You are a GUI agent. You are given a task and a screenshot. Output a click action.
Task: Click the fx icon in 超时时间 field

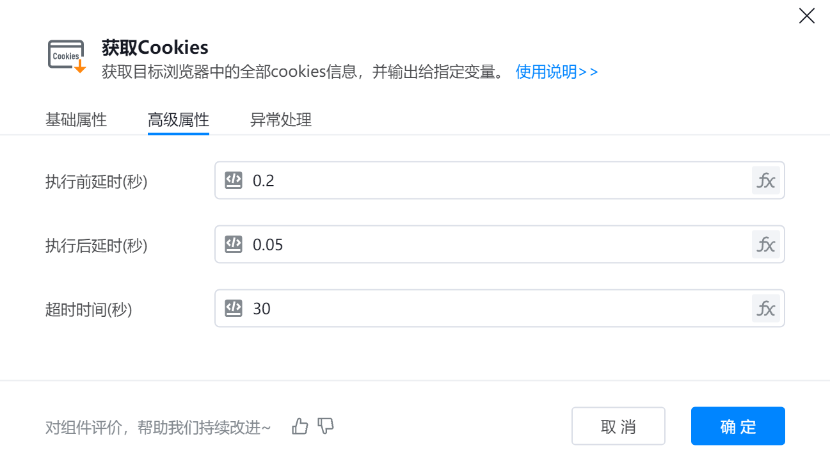click(765, 309)
